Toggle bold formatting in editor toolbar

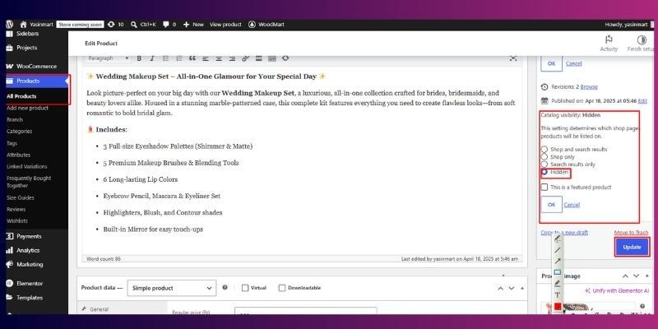[139, 58]
